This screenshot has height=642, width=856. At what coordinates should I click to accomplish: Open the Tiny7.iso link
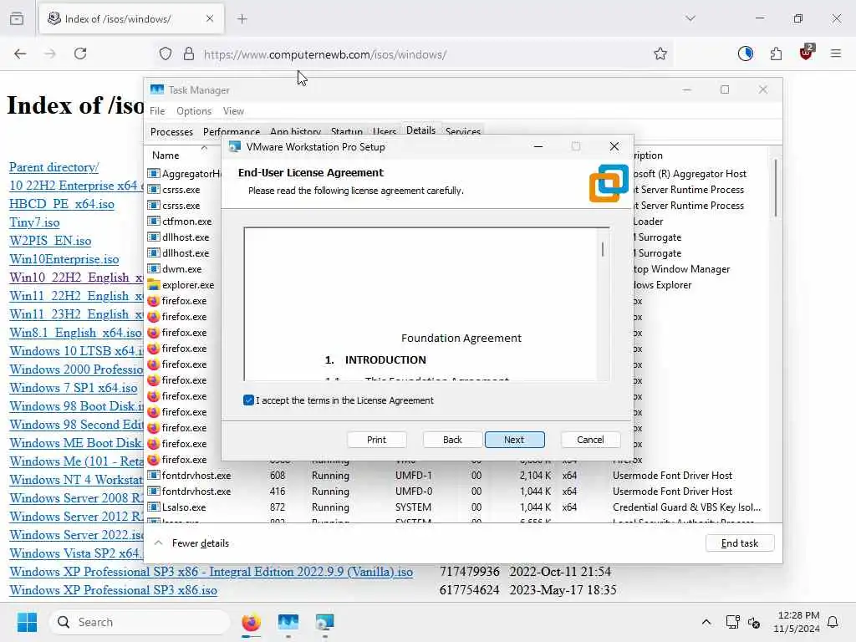pyautogui.click(x=34, y=222)
